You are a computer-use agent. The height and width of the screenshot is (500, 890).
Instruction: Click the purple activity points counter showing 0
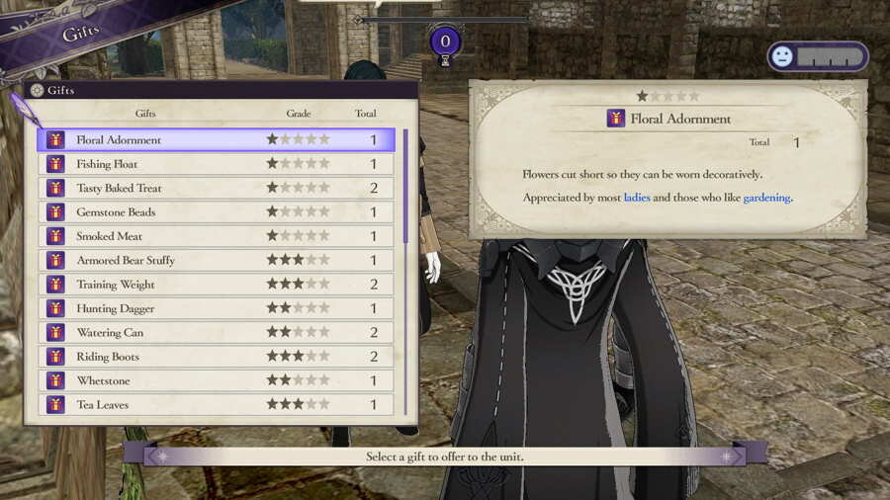point(445,42)
